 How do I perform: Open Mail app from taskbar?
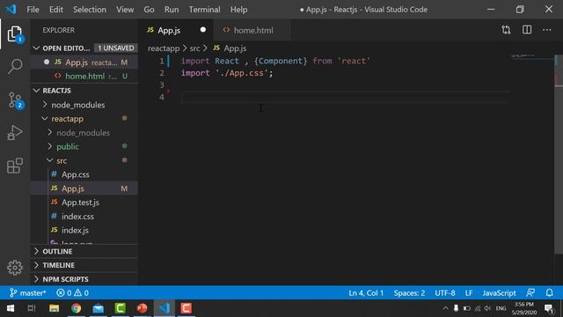pyautogui.click(x=98, y=308)
